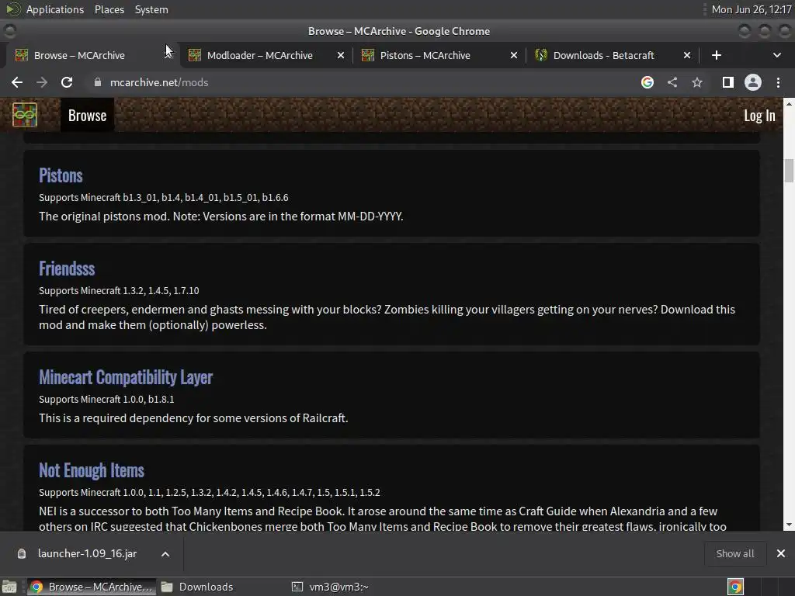Click 'Supports Minecraft b1.3_01, b1.4' text line
The height and width of the screenshot is (596, 795).
click(163, 198)
